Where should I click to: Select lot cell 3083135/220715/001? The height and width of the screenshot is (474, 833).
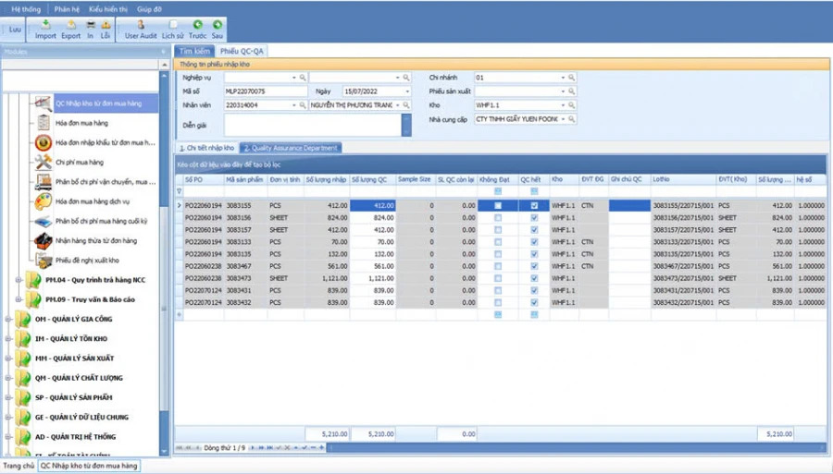pyautogui.click(x=683, y=254)
